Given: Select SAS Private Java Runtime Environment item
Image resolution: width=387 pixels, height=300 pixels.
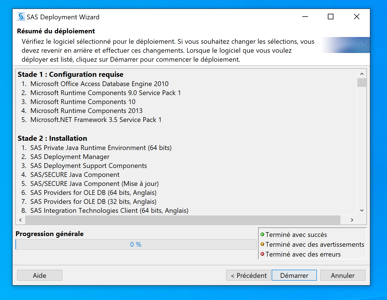Looking at the screenshot, I should (101, 148).
